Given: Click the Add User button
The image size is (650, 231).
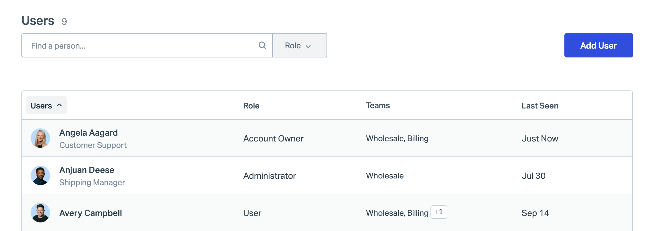Looking at the screenshot, I should (598, 46).
